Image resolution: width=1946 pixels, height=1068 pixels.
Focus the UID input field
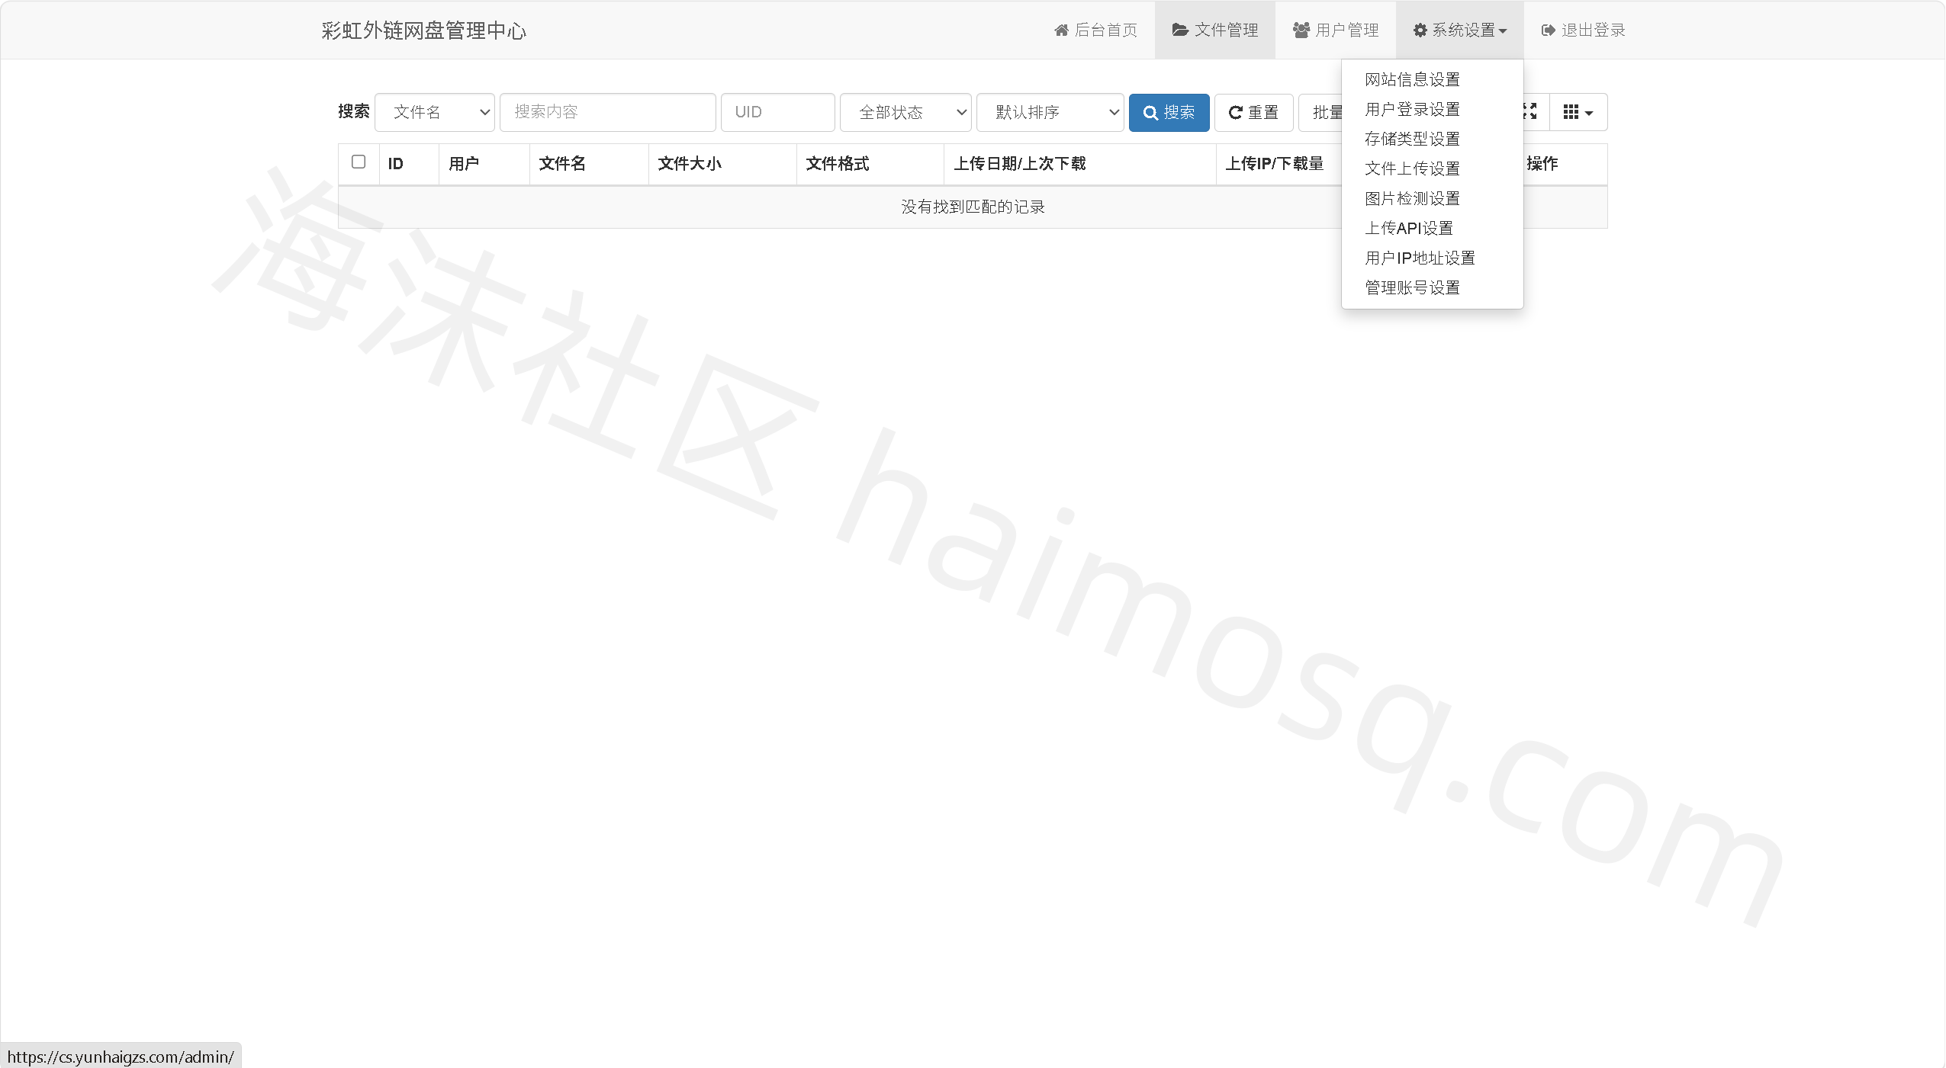777,112
